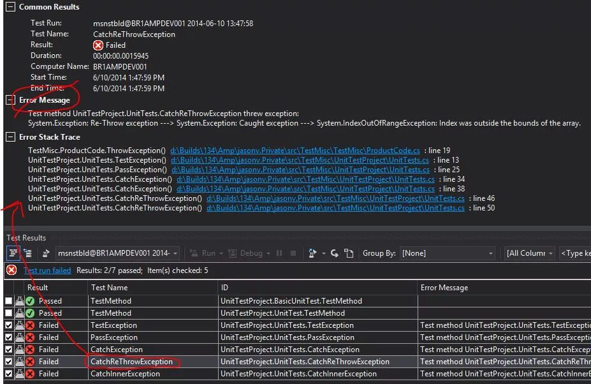The image size is (591, 384).
Task: Open the [All Columns] filter dropdown
Action: [530, 253]
